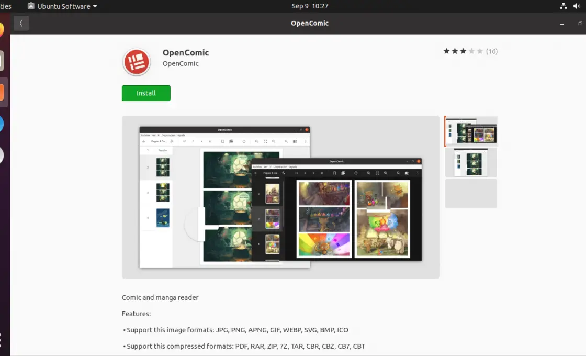Open the Activities overview
Image resolution: width=586 pixels, height=356 pixels.
(x=5, y=6)
